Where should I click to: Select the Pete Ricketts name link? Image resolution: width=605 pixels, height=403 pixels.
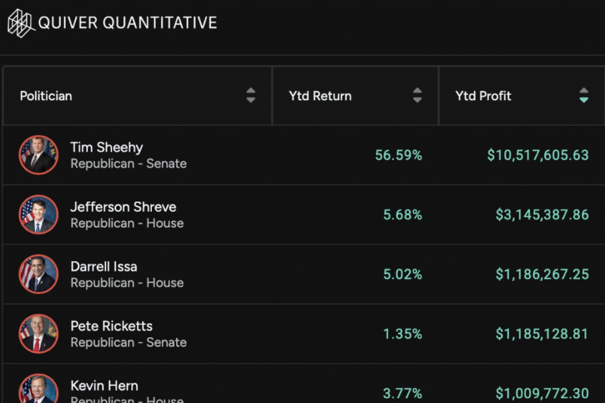tap(111, 326)
